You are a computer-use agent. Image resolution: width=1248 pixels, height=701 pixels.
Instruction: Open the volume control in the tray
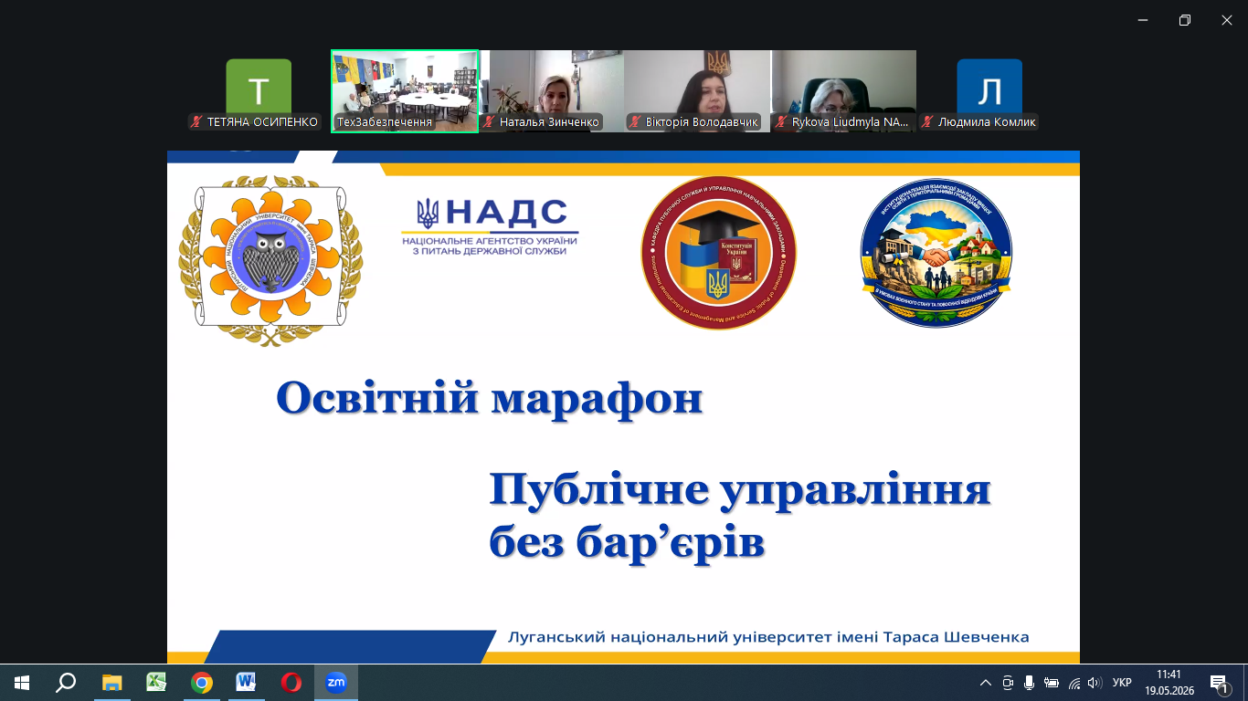pyautogui.click(x=1095, y=683)
